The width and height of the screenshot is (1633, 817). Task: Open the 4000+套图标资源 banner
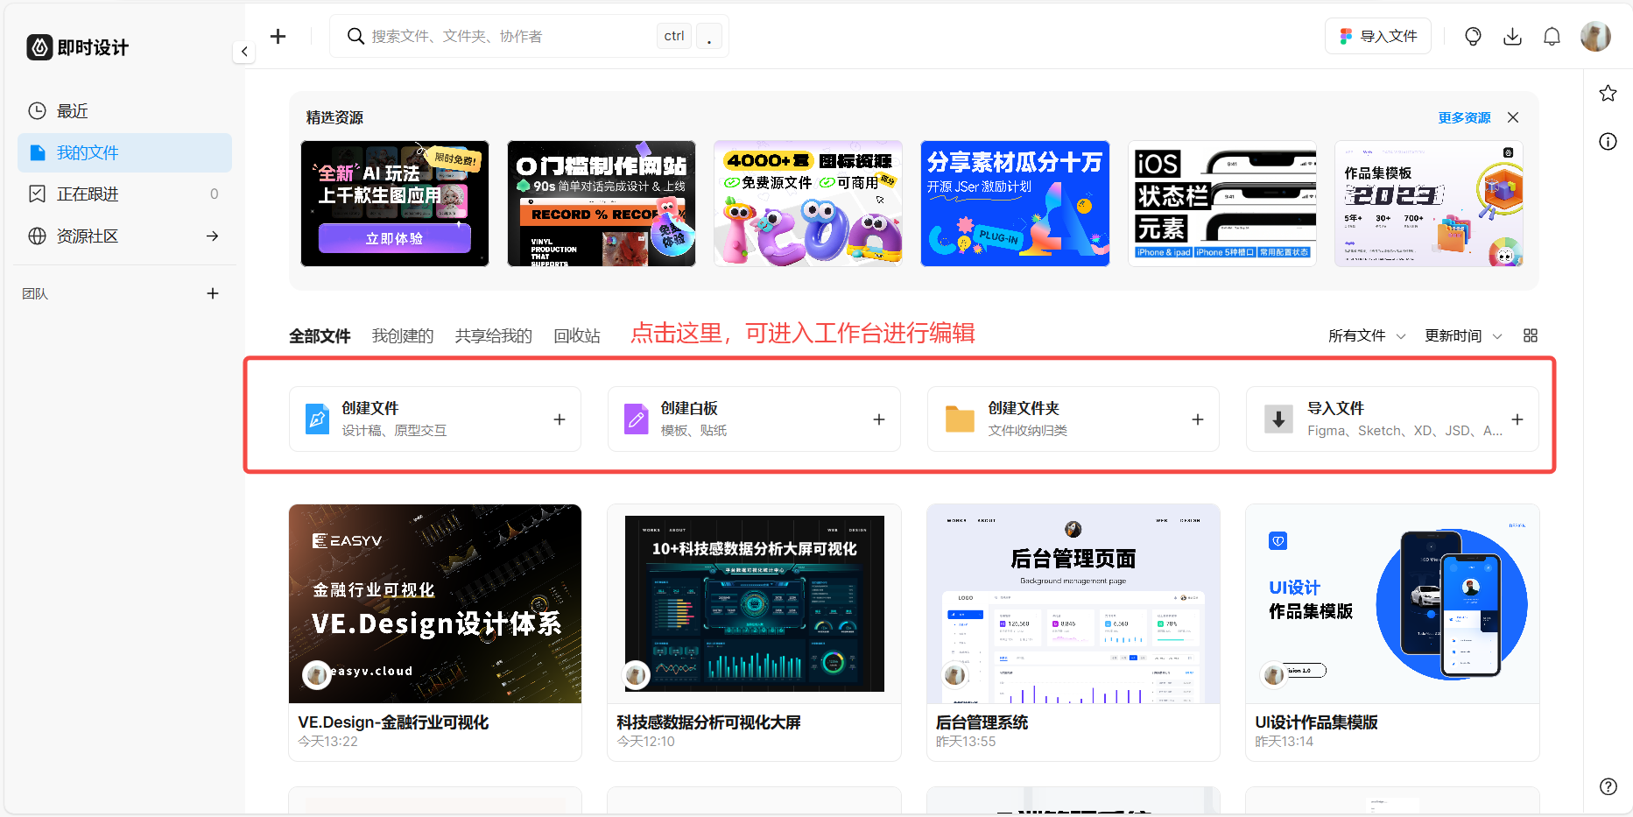808,203
